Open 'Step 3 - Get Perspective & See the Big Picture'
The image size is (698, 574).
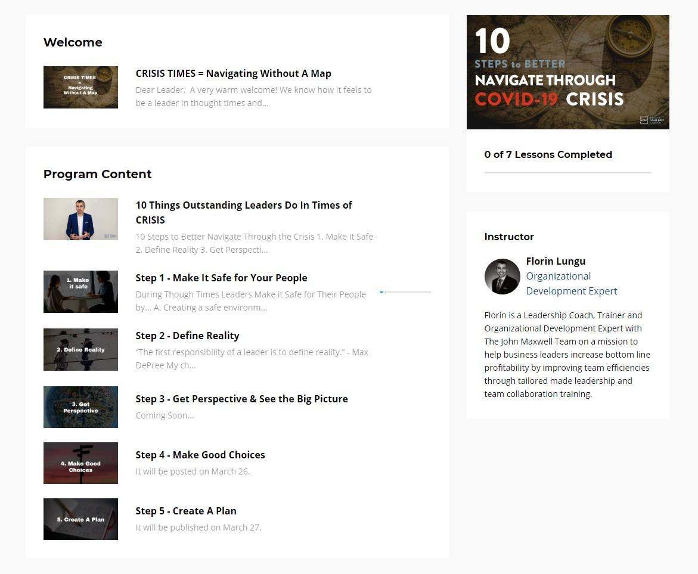click(x=242, y=399)
